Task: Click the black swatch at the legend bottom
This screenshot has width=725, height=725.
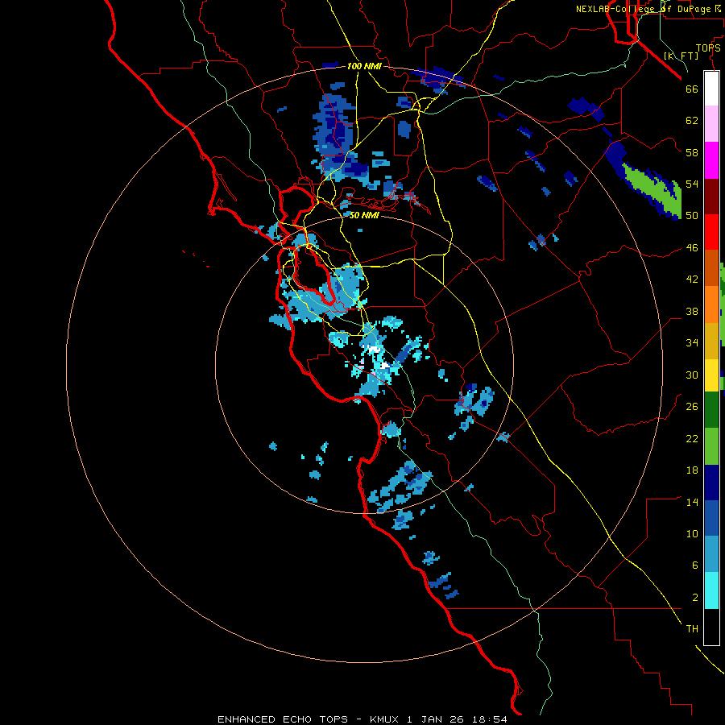Action: click(x=711, y=627)
